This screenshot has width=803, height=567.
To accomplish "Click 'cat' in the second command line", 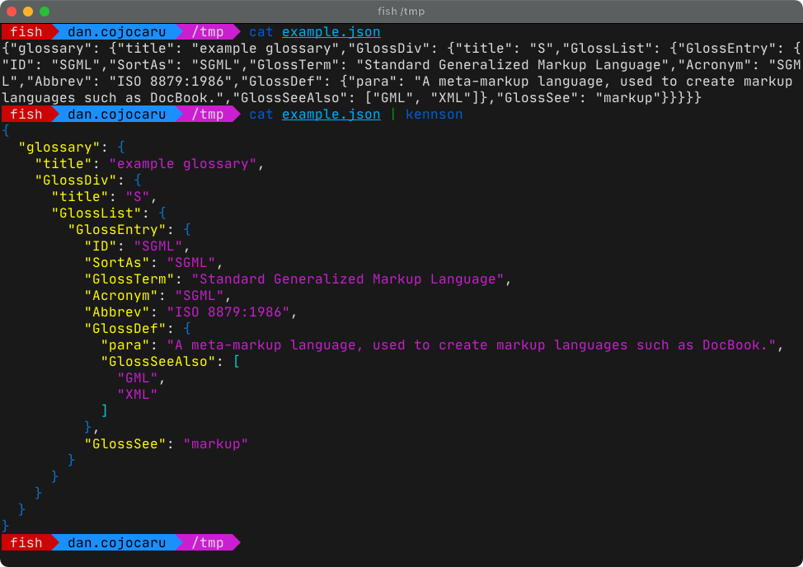I will point(261,115).
